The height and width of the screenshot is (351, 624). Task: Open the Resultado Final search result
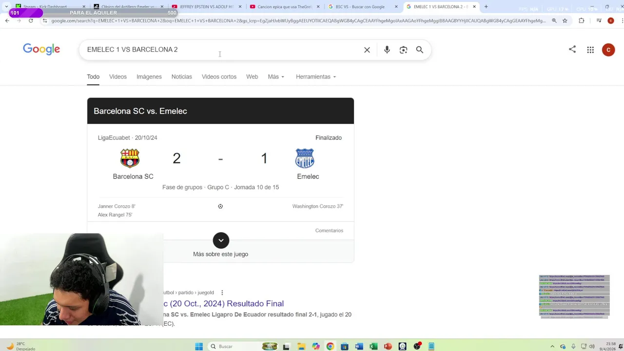point(223,303)
